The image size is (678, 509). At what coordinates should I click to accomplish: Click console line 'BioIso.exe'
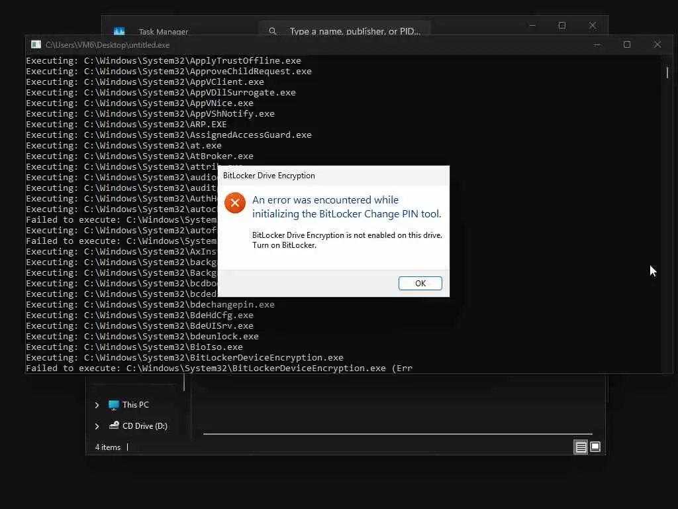(x=134, y=347)
